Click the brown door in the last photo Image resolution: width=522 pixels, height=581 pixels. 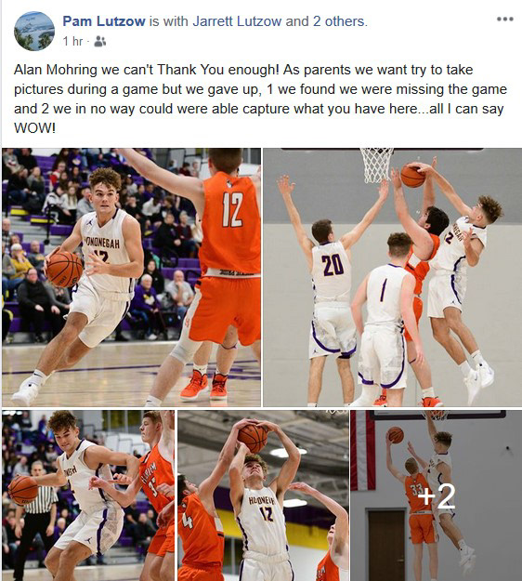coord(385,545)
